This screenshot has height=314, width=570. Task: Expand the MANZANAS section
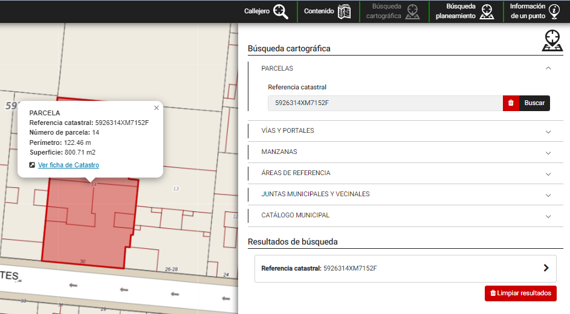point(548,152)
